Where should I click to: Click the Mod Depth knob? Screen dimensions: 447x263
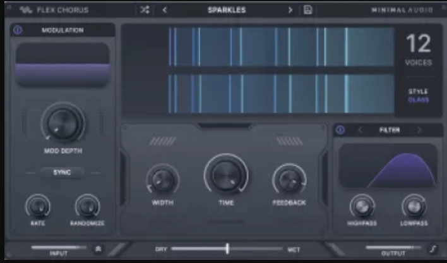(x=63, y=123)
